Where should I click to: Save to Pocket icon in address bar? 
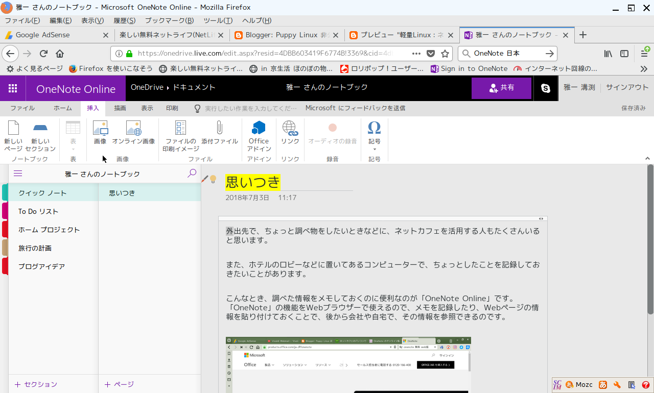click(x=431, y=54)
